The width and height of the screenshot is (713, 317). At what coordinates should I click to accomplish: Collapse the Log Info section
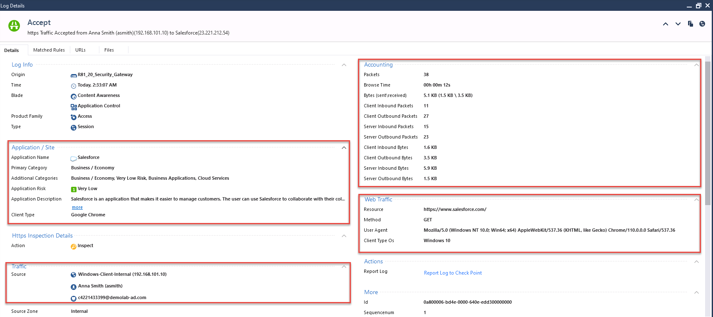point(344,65)
